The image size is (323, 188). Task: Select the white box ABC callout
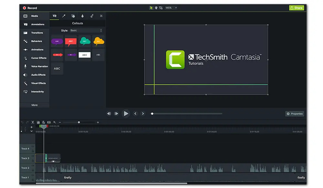tap(85, 55)
